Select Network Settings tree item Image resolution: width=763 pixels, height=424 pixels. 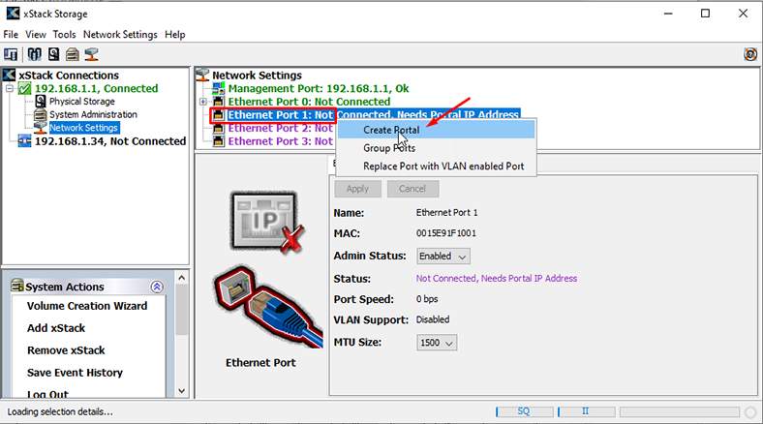pos(83,128)
